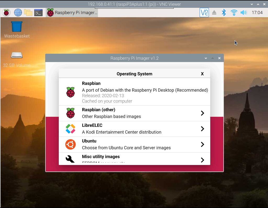
Task: Open the file manager folder icon
Action: click(28, 13)
